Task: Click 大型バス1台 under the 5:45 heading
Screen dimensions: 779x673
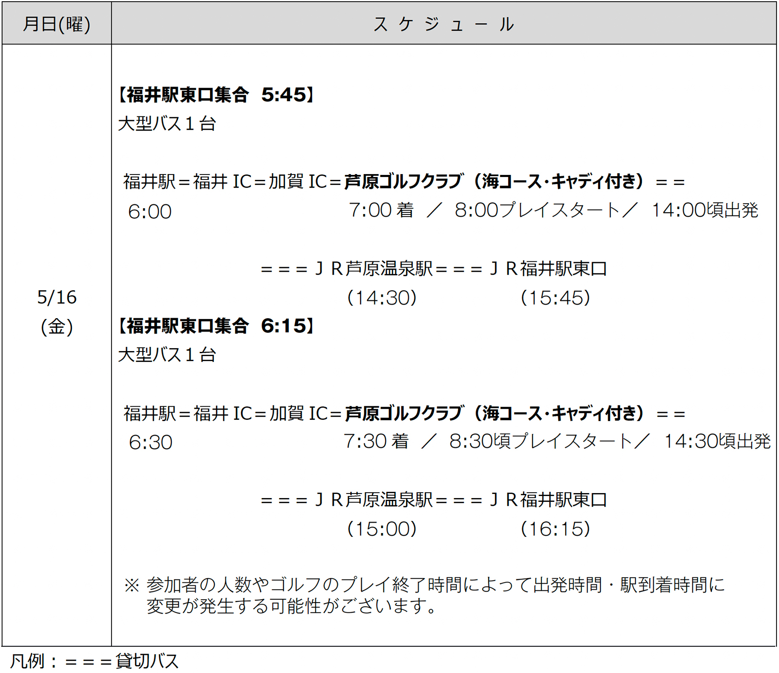Action: pos(167,123)
